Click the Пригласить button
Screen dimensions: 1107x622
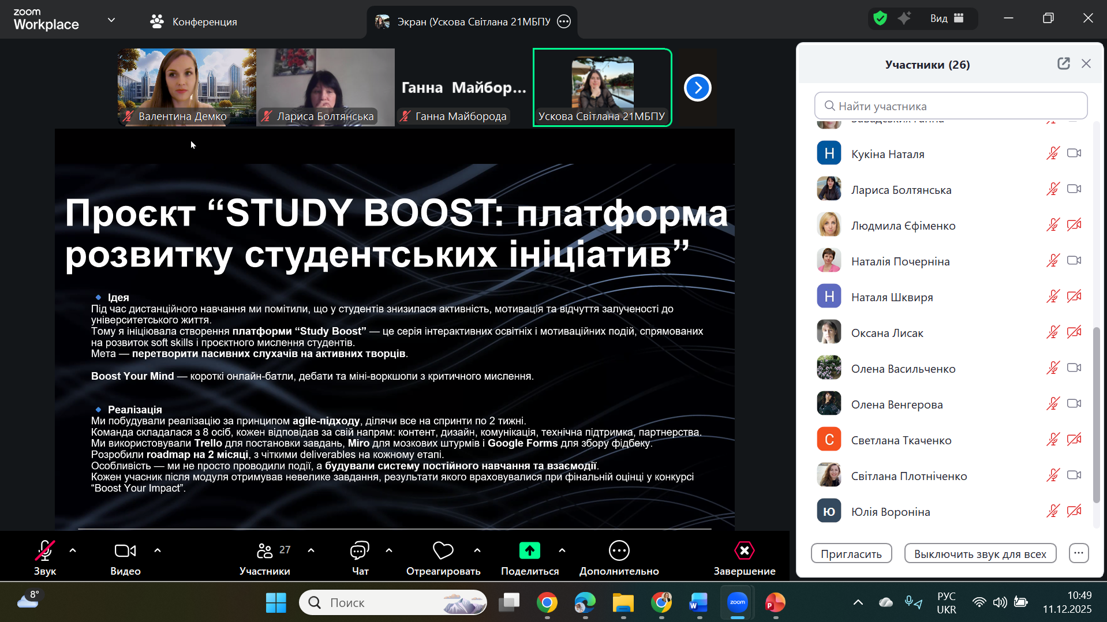coord(851,554)
